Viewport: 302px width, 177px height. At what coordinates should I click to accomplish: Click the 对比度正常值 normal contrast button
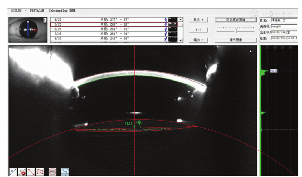coord(236,19)
